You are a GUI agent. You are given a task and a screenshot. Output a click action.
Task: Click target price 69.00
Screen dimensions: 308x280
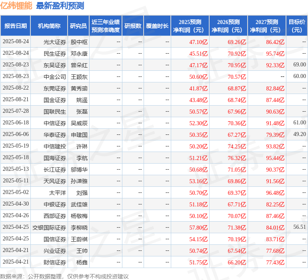click(300, 64)
